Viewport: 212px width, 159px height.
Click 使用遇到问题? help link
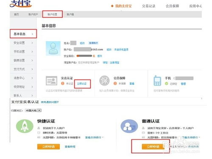point(50,102)
